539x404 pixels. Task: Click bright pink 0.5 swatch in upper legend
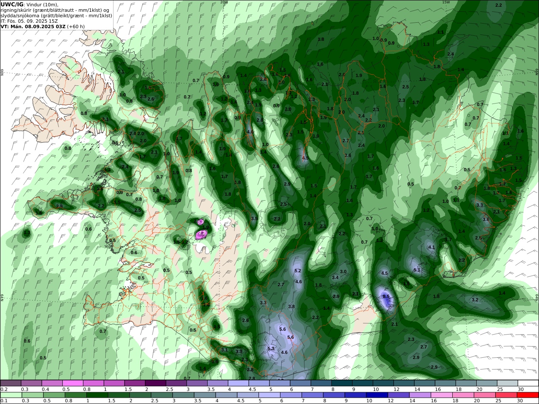72,383
